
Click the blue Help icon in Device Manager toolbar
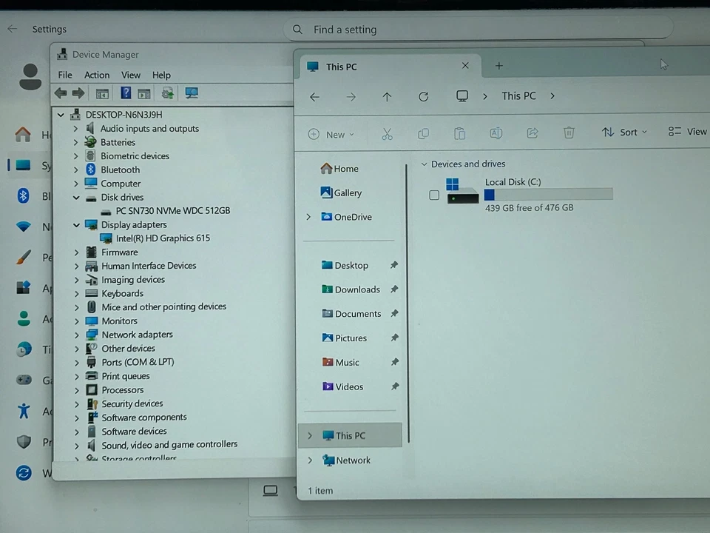[126, 93]
